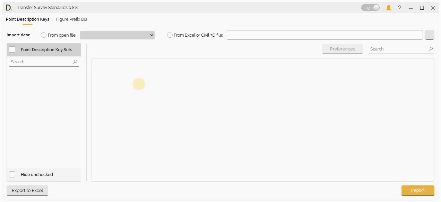Select the Point Description Keys tab

(27, 19)
